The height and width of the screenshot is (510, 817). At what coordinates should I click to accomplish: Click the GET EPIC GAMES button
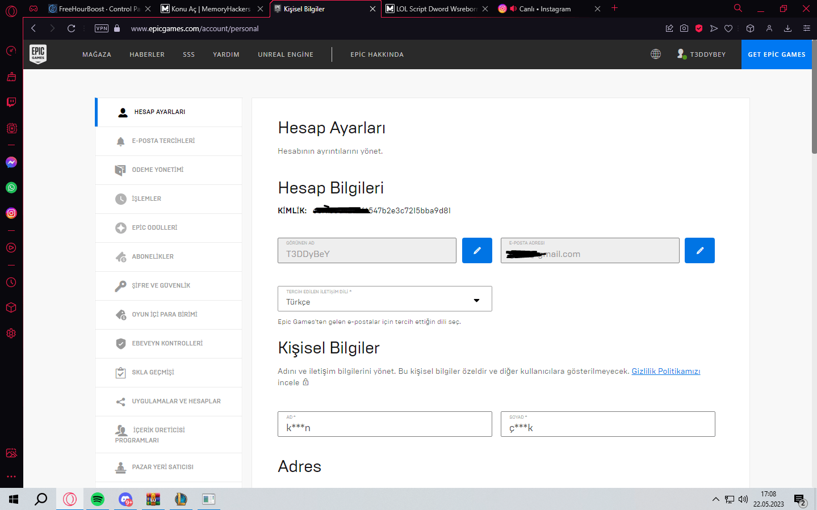[777, 54]
